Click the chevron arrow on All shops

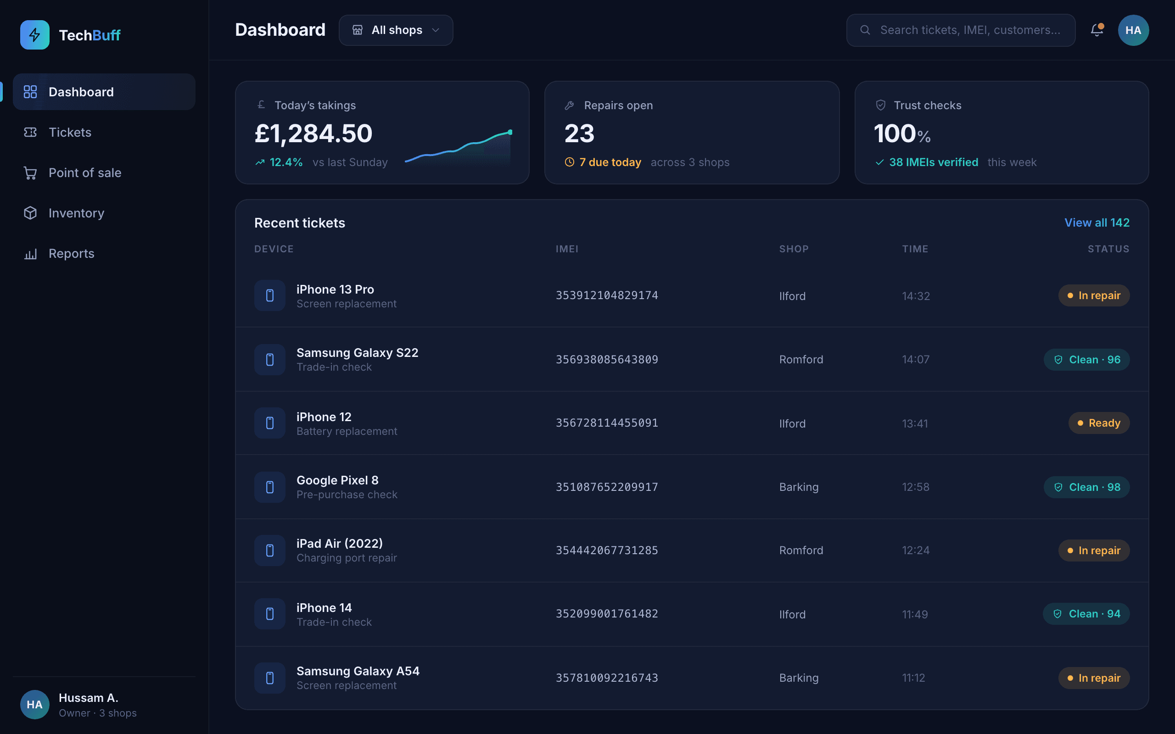pos(436,30)
